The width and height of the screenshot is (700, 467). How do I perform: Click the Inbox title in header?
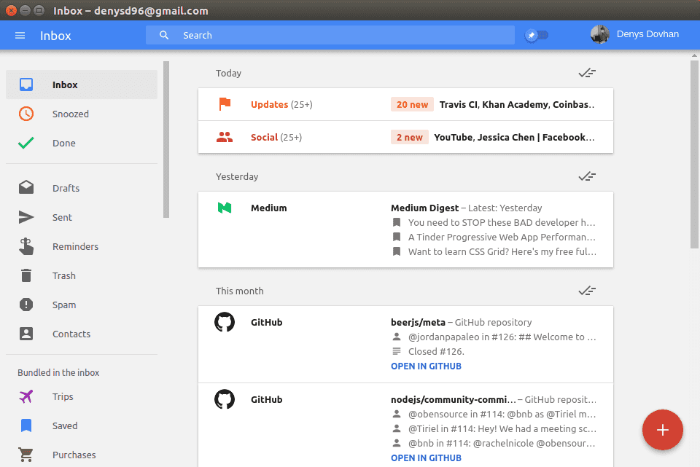[x=55, y=36]
